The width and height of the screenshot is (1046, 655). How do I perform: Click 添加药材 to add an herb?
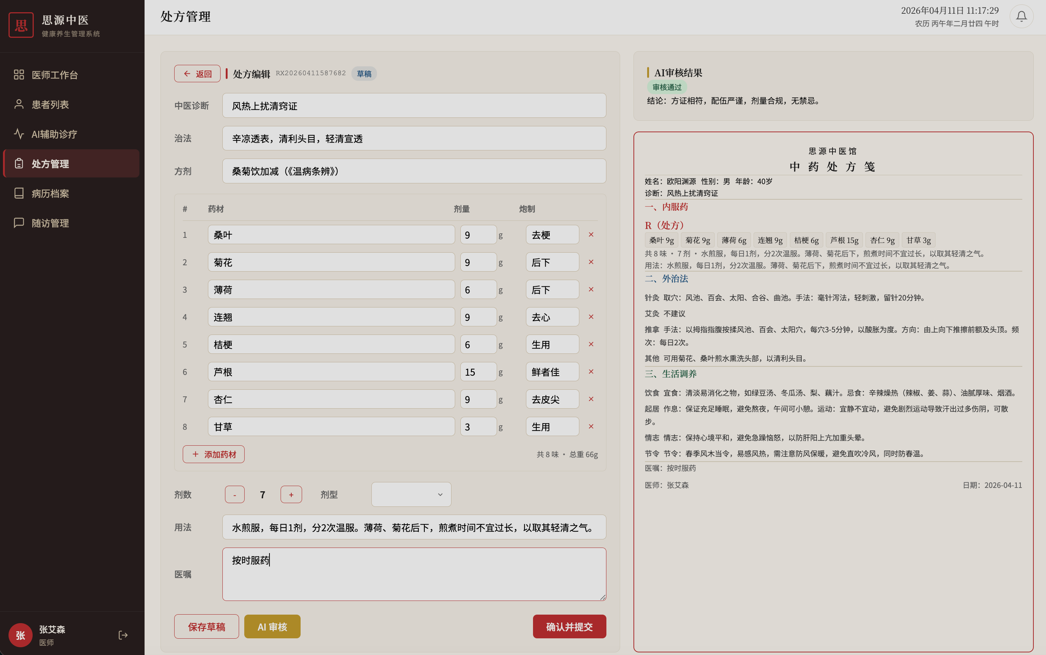(x=213, y=454)
